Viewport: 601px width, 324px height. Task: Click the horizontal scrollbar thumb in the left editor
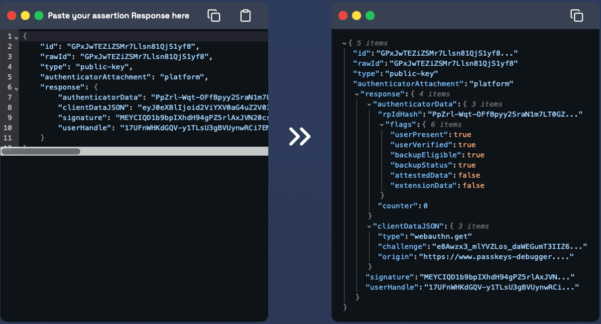(x=41, y=151)
